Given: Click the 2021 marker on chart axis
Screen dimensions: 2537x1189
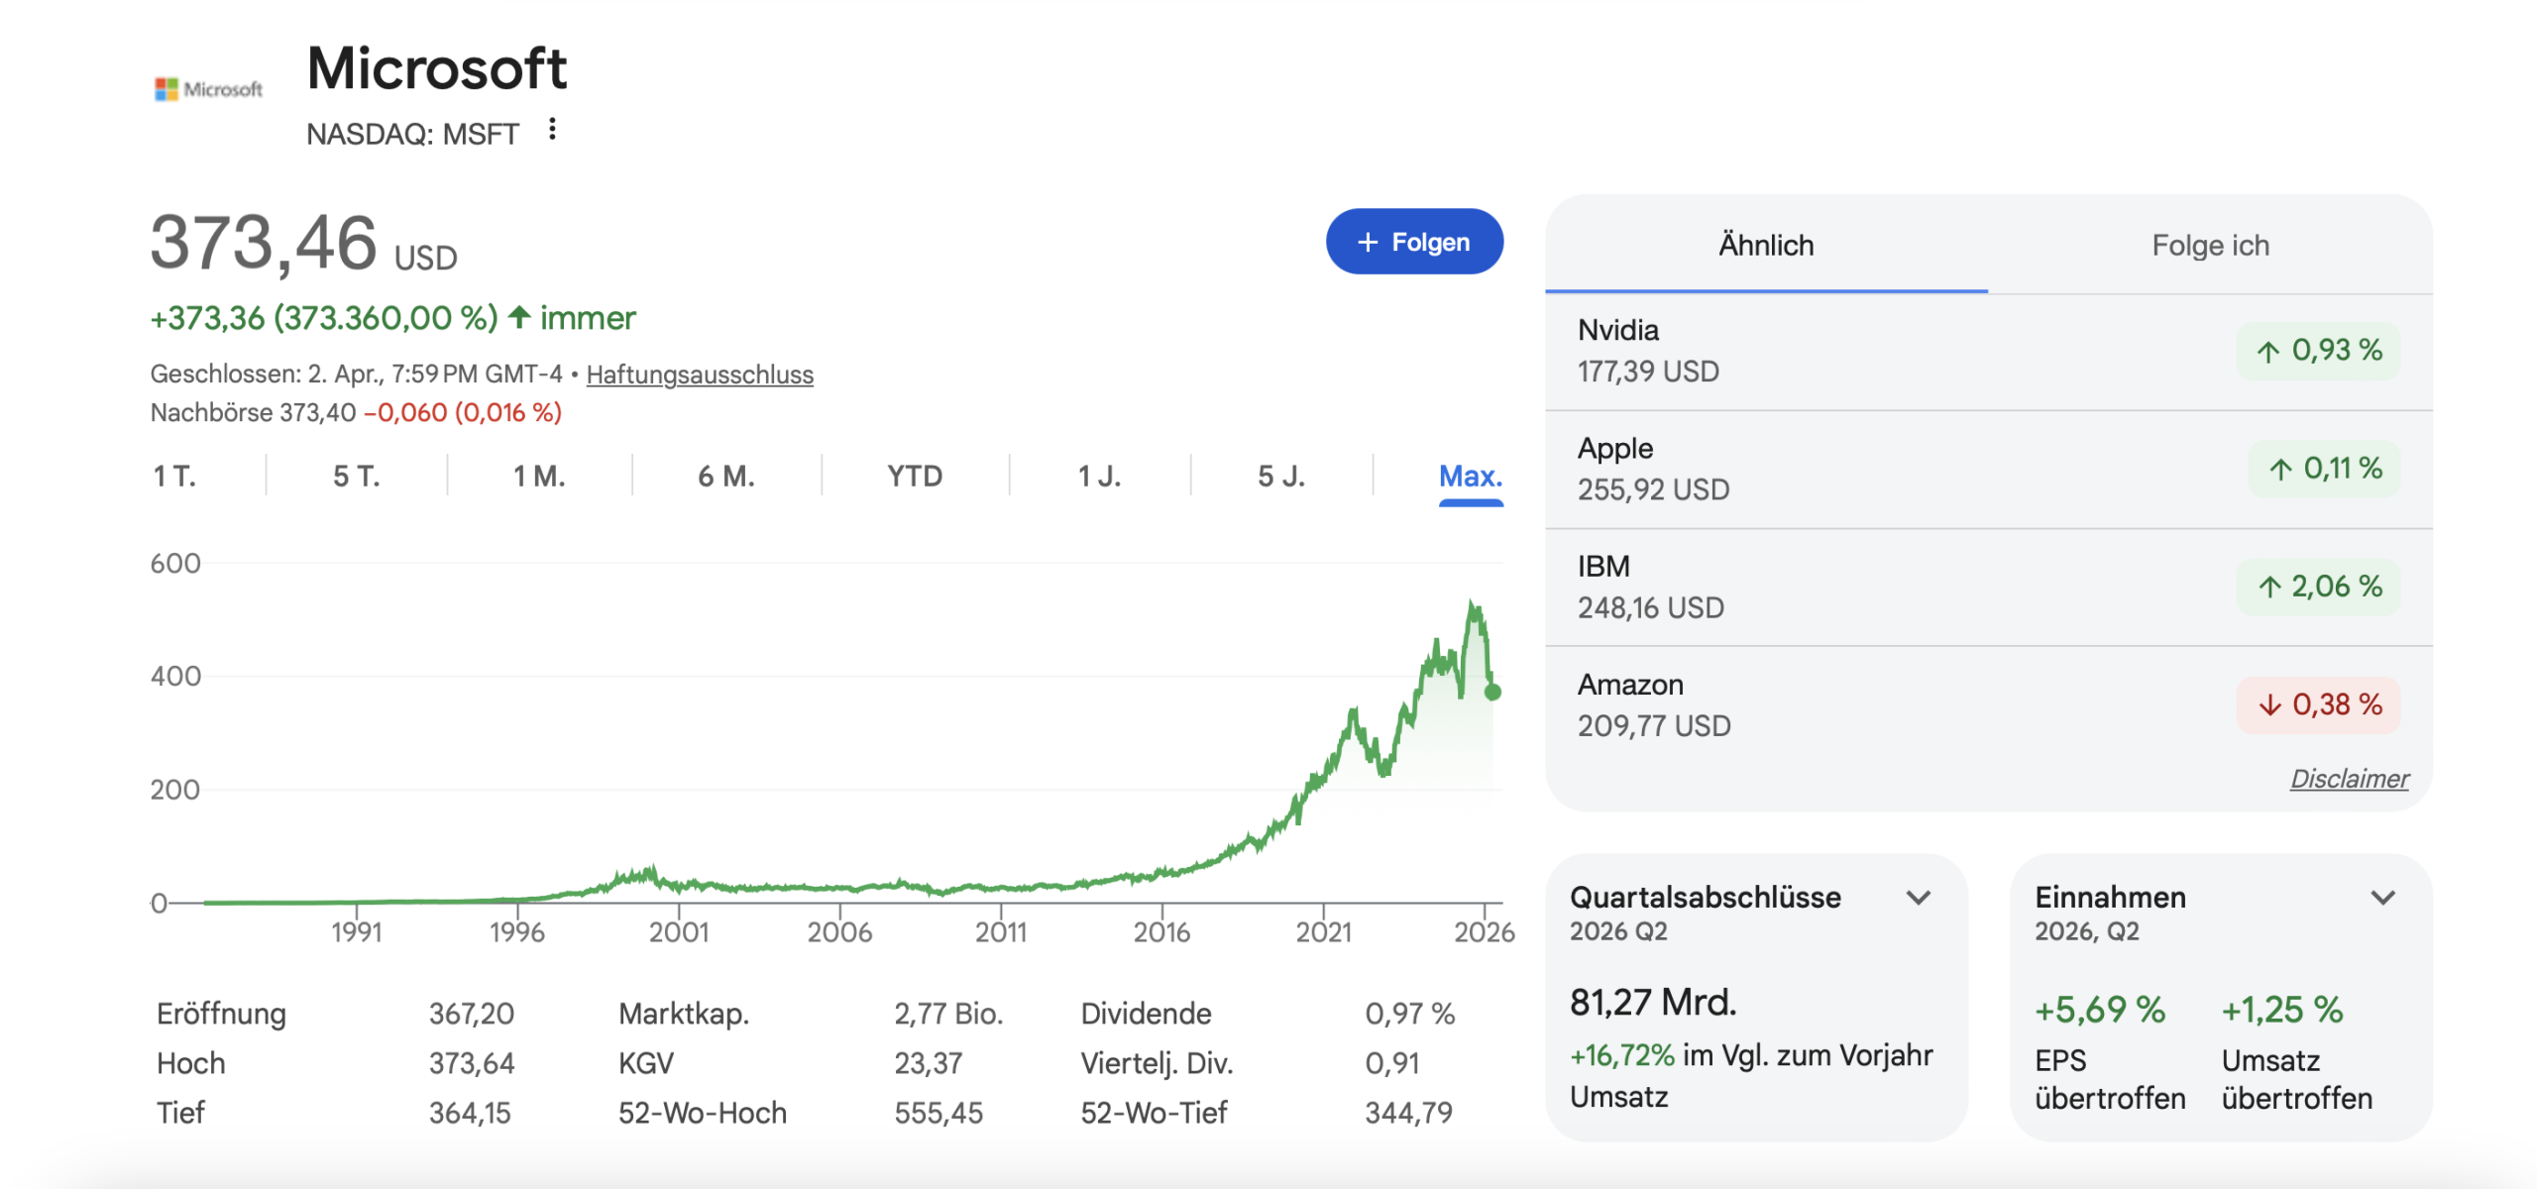Looking at the screenshot, I should point(1323,931).
